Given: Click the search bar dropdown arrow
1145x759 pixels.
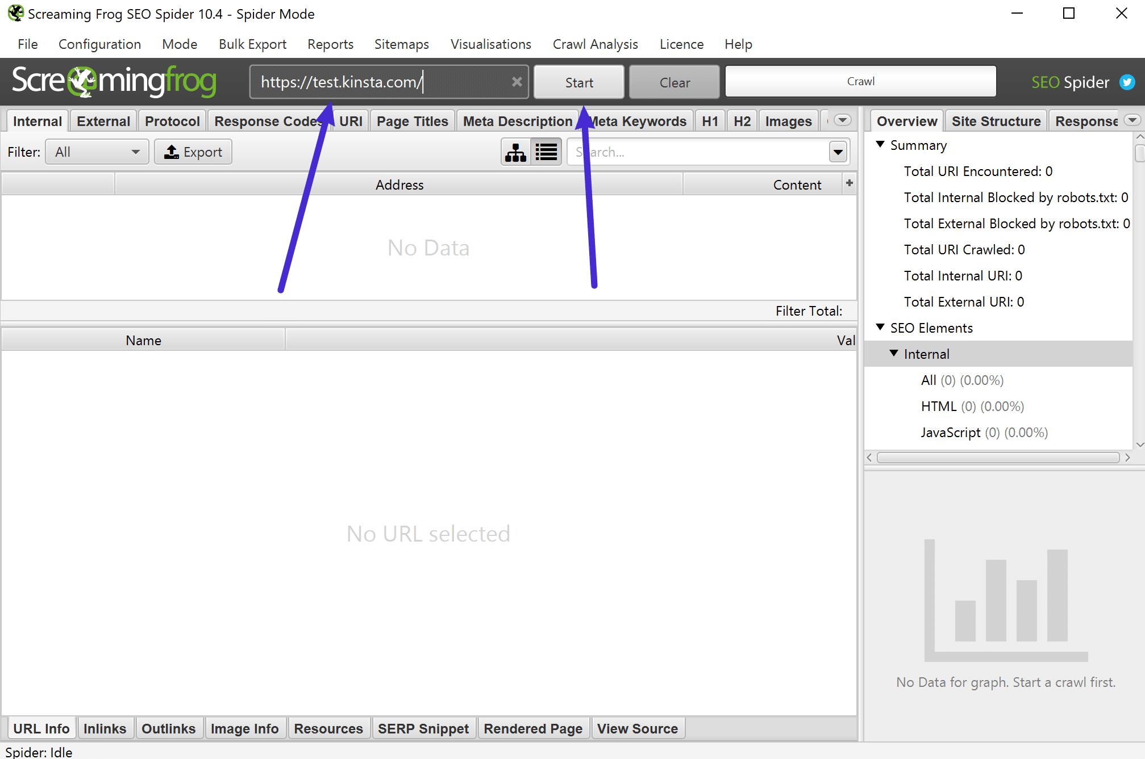Looking at the screenshot, I should (838, 152).
